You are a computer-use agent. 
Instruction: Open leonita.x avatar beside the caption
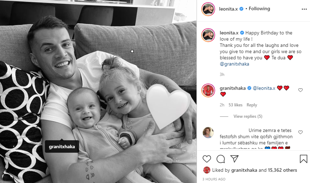(208, 35)
